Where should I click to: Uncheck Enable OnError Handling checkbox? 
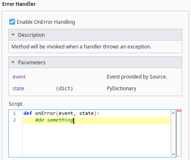click(12, 22)
